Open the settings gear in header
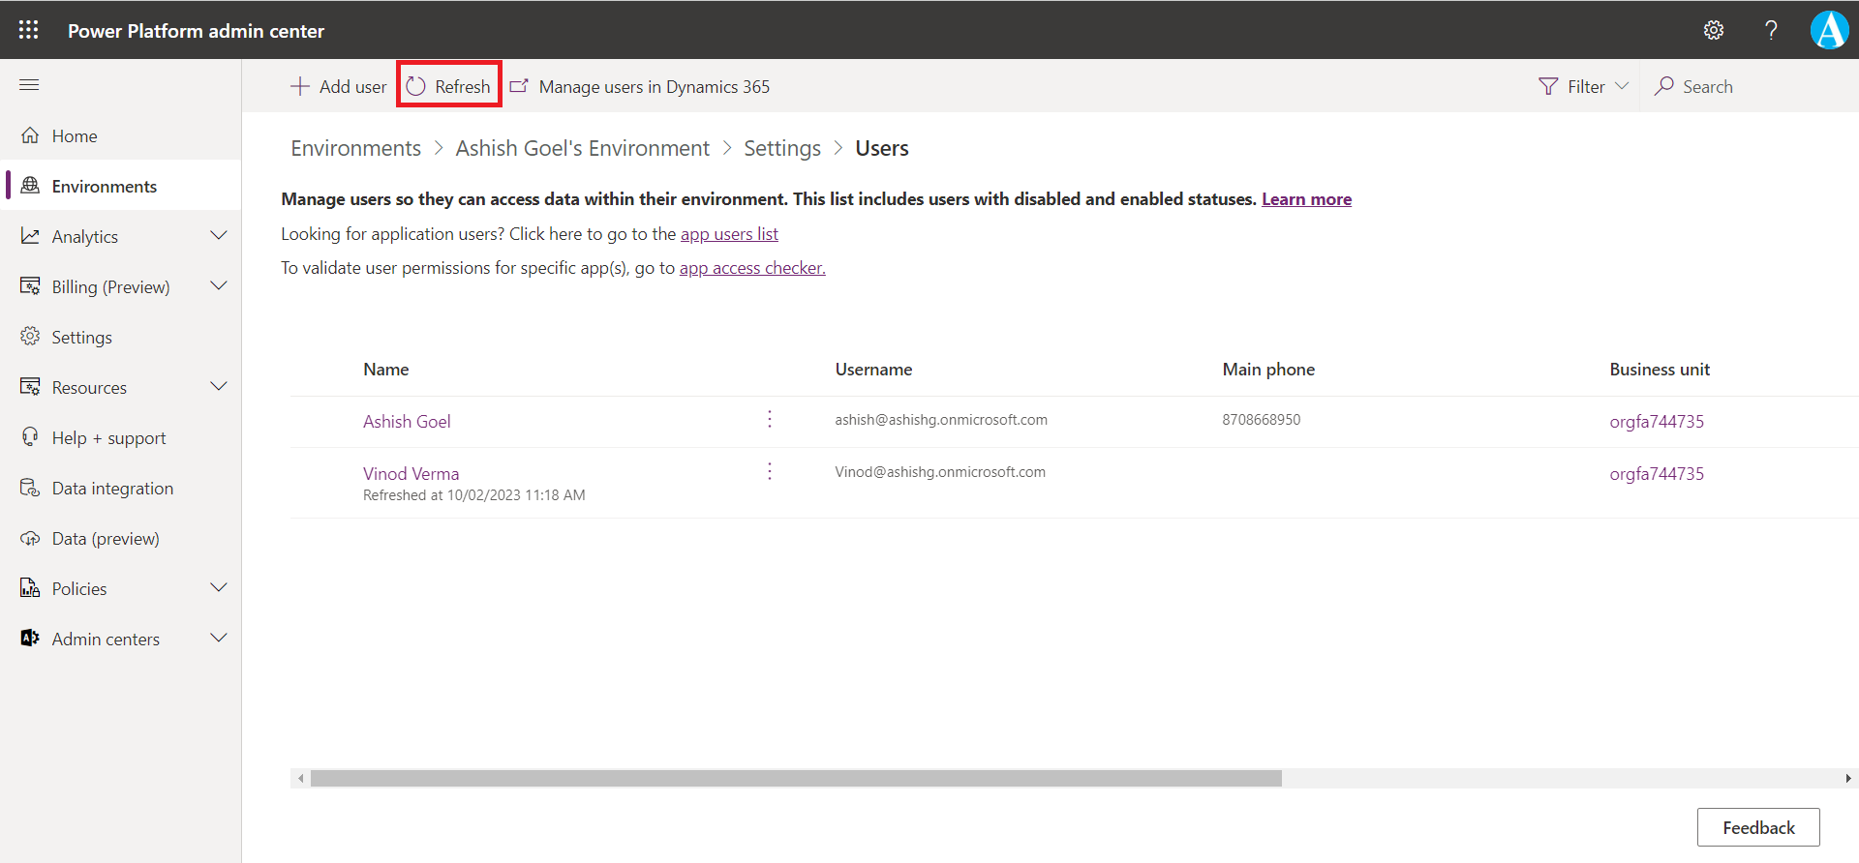 (1713, 30)
